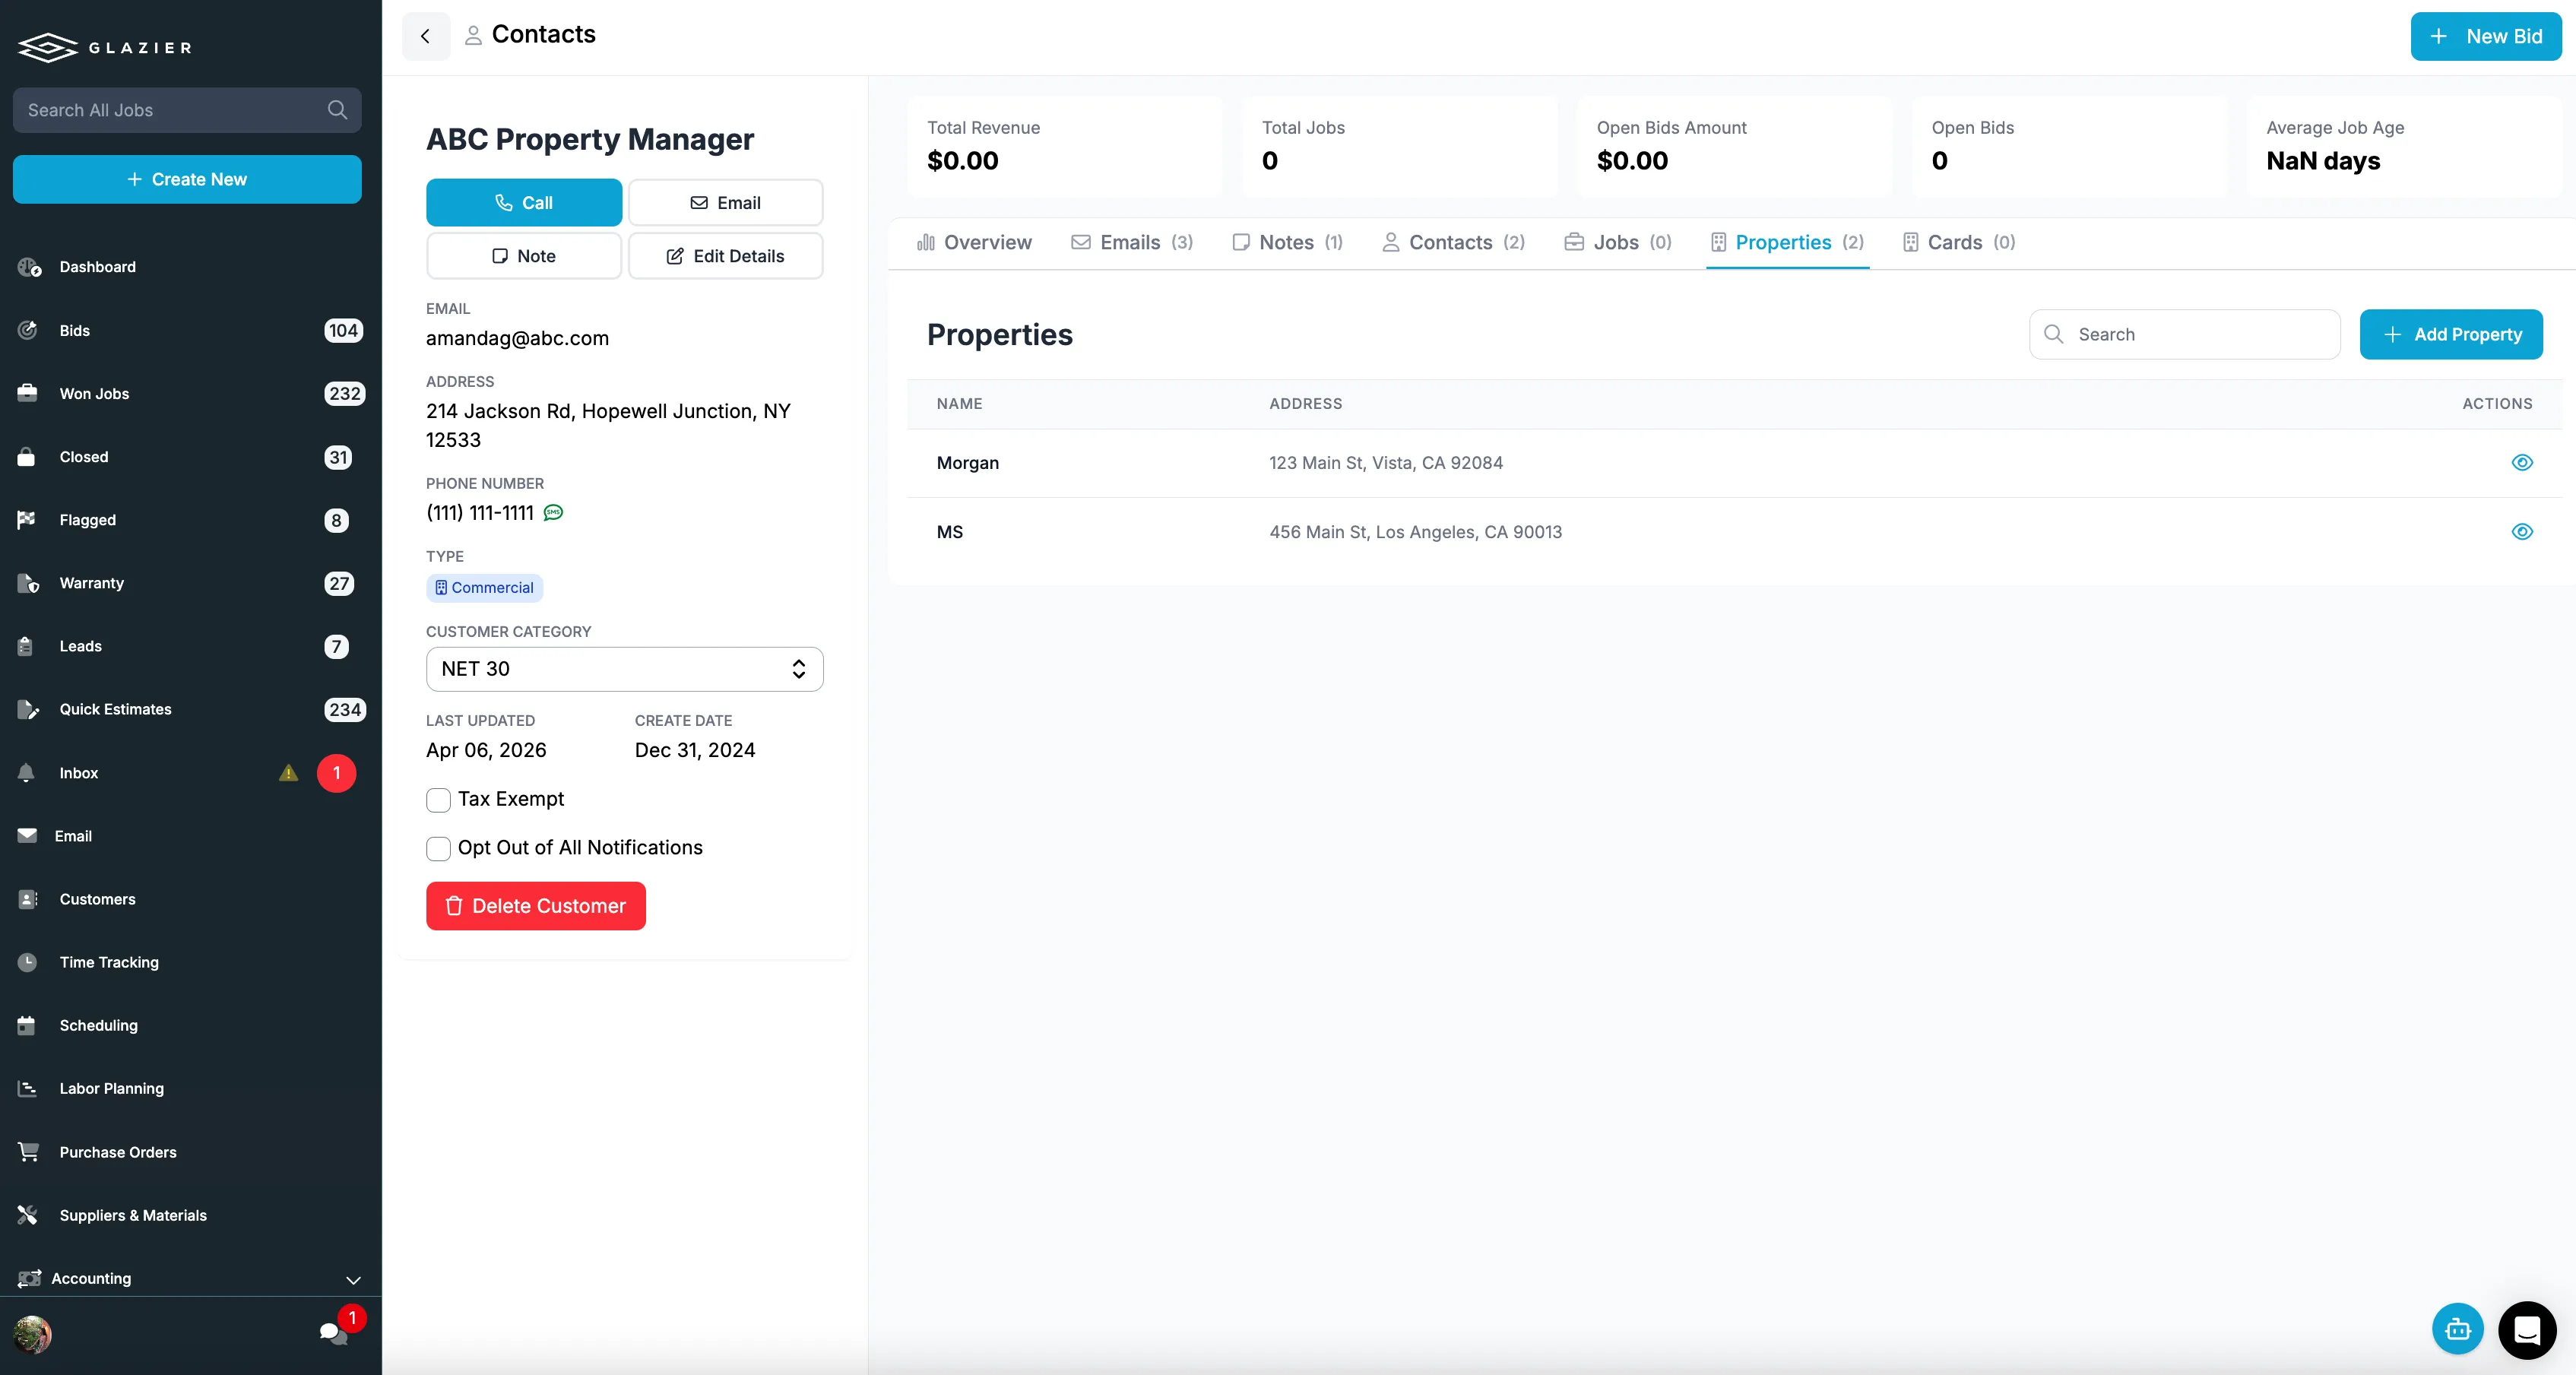Open Bids via its sidebar icon
This screenshot has width=2576, height=1375.
point(28,330)
